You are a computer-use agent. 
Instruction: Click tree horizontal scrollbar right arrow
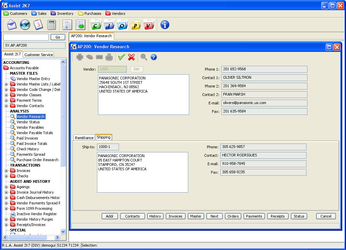pos(57,237)
